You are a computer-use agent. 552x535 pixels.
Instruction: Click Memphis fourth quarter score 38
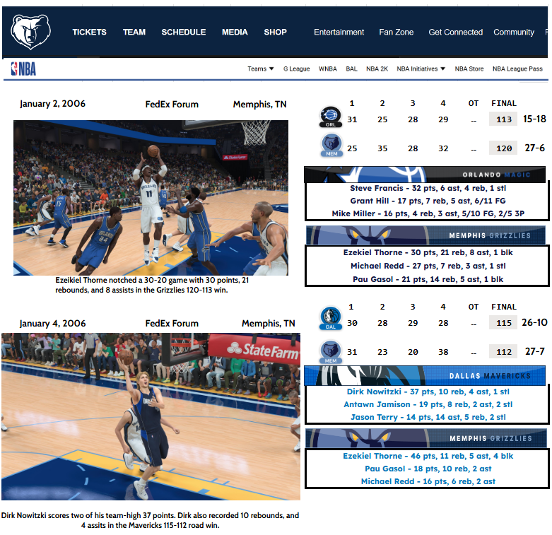tap(443, 352)
